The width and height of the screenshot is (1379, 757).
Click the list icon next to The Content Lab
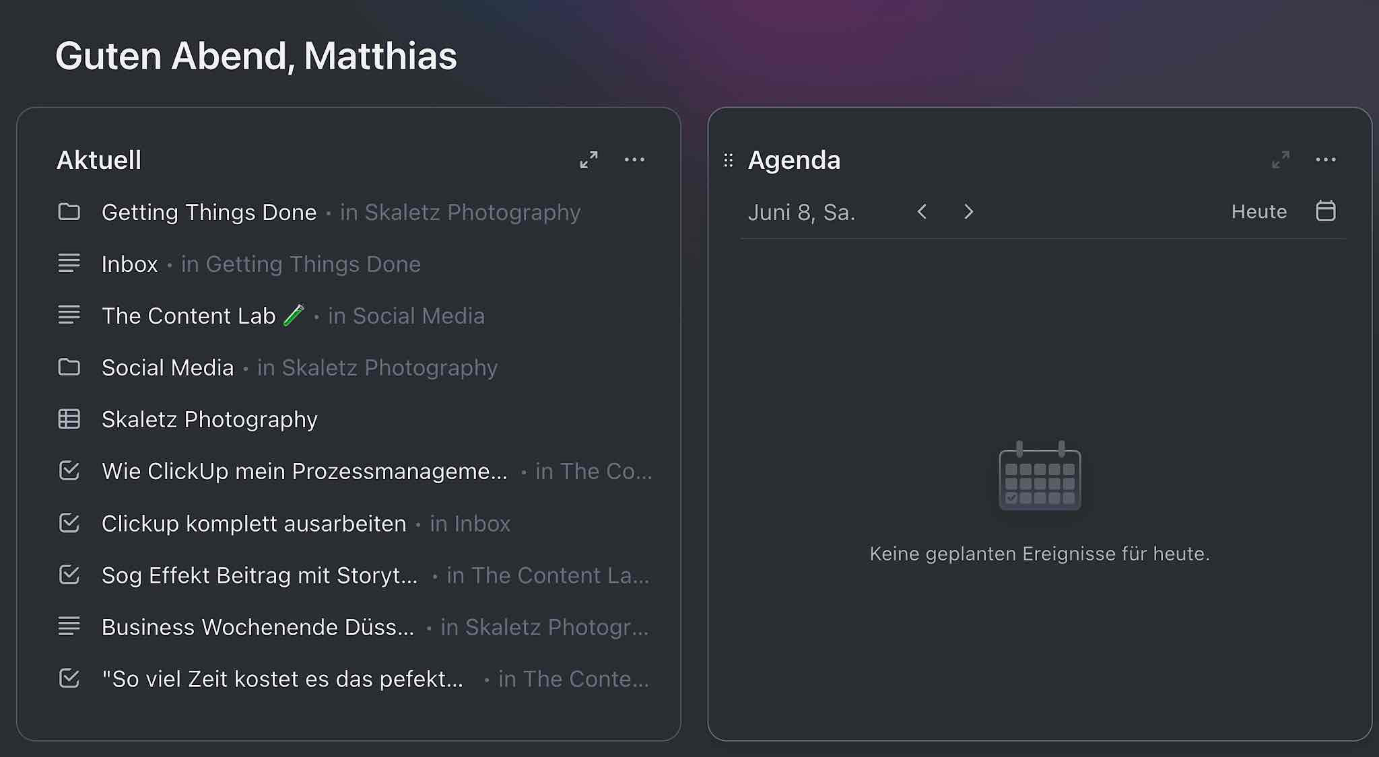coord(69,315)
